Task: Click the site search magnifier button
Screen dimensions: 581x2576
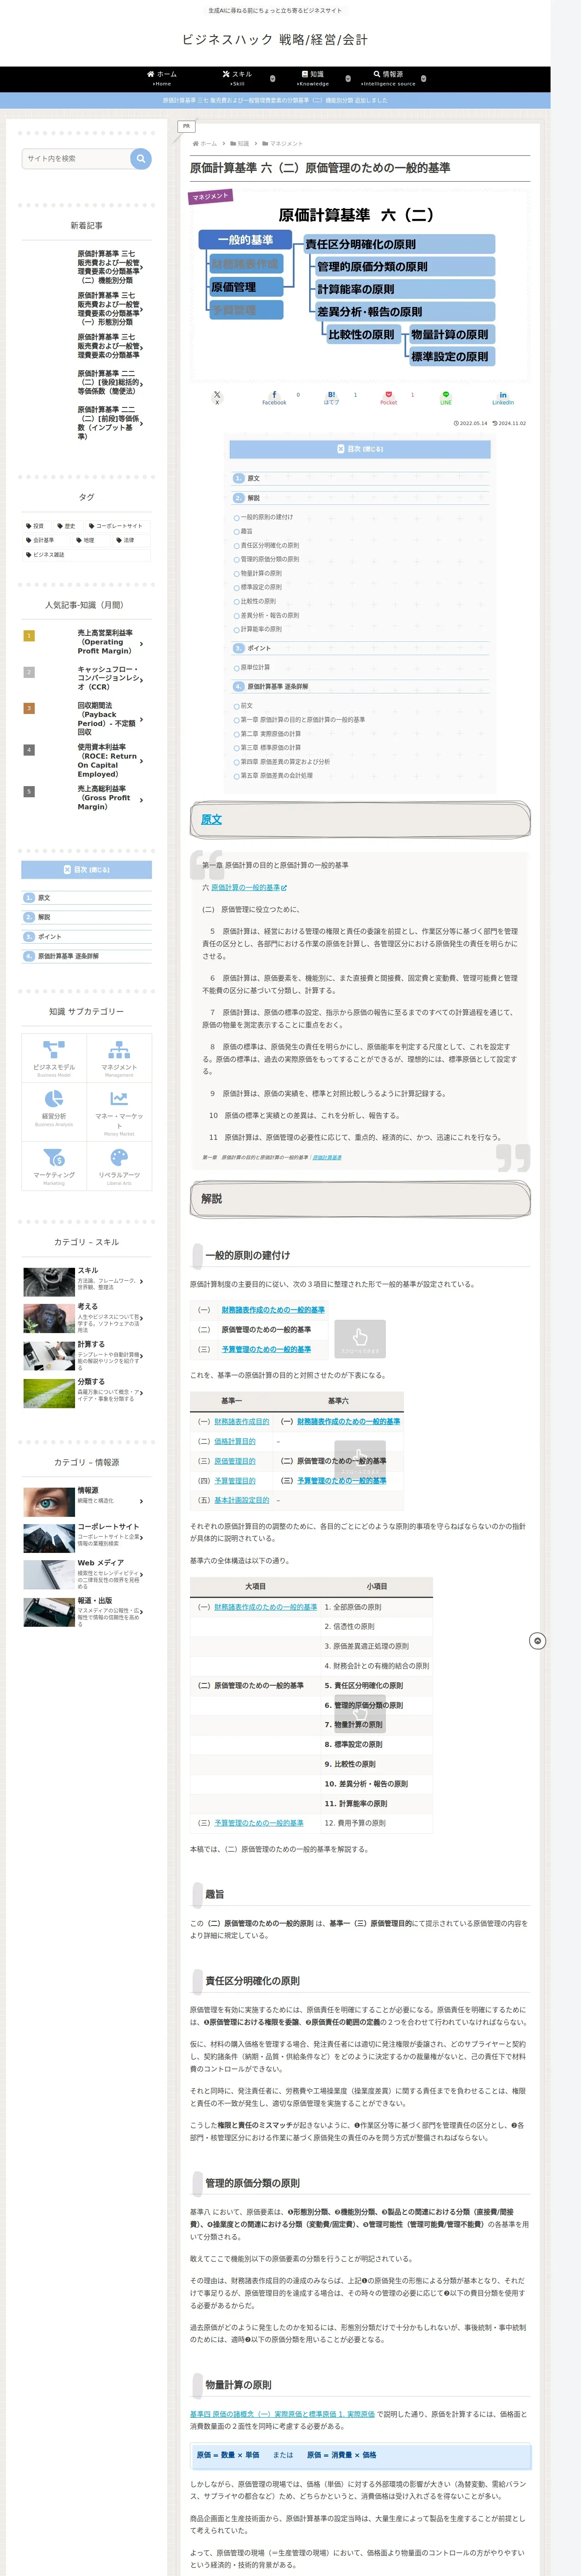Action: [141, 158]
